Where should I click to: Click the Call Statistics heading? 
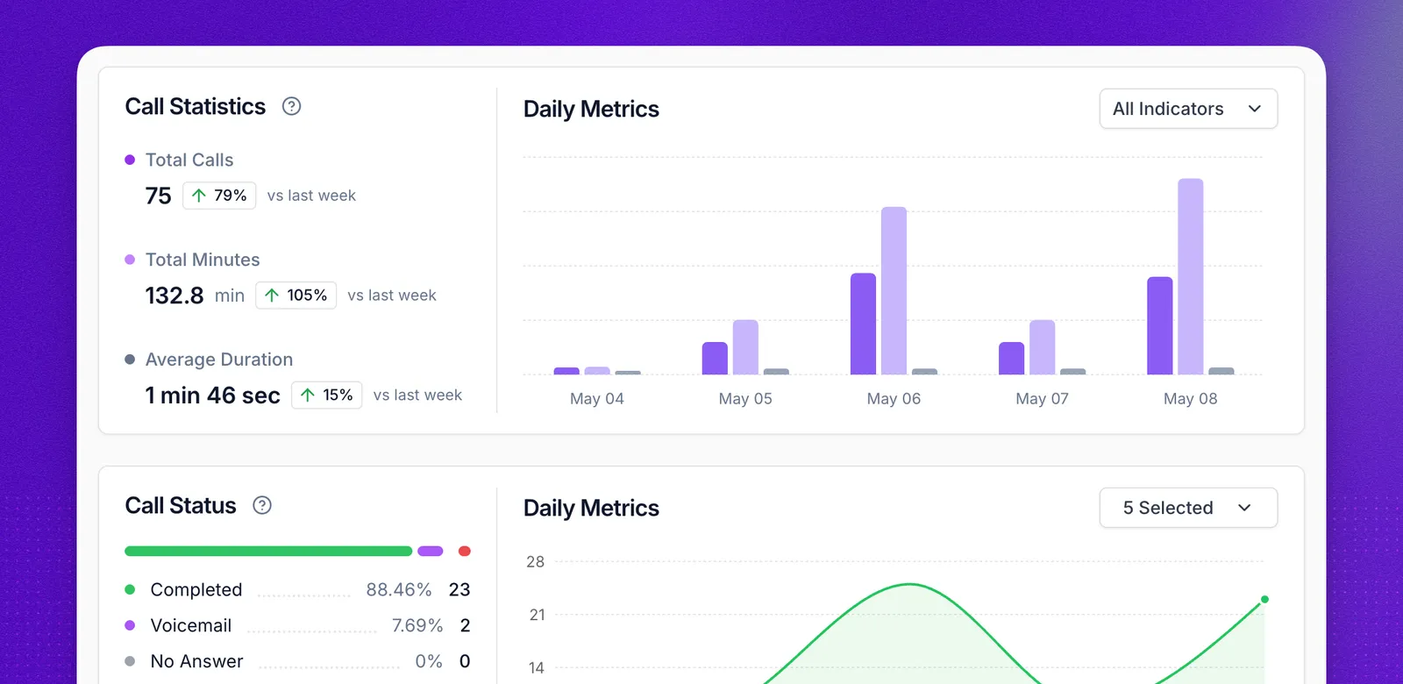tap(195, 106)
